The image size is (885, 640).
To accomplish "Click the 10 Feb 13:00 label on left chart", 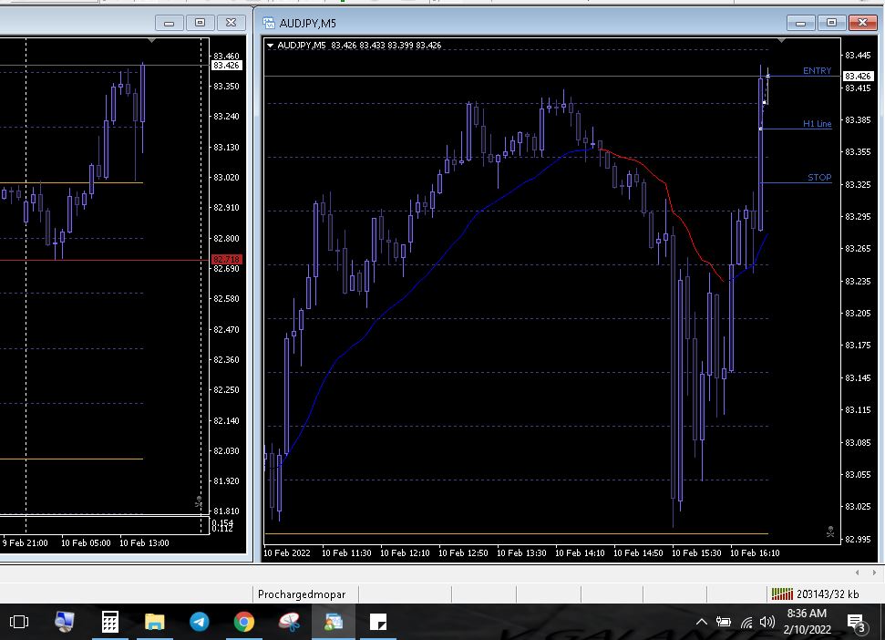I will click(144, 543).
